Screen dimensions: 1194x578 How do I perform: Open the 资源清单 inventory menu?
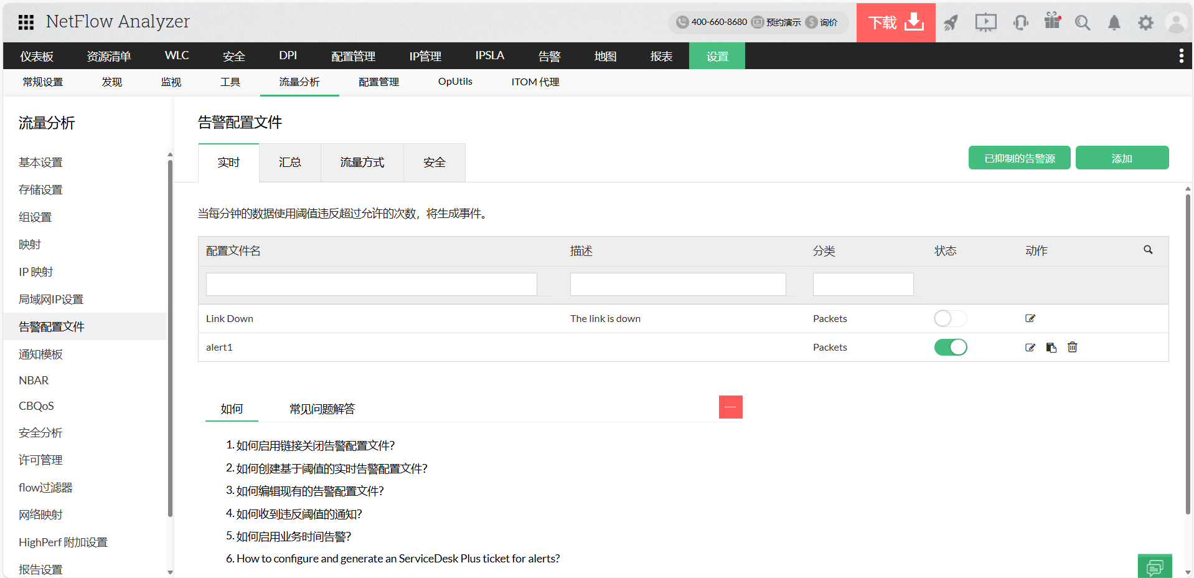(109, 56)
